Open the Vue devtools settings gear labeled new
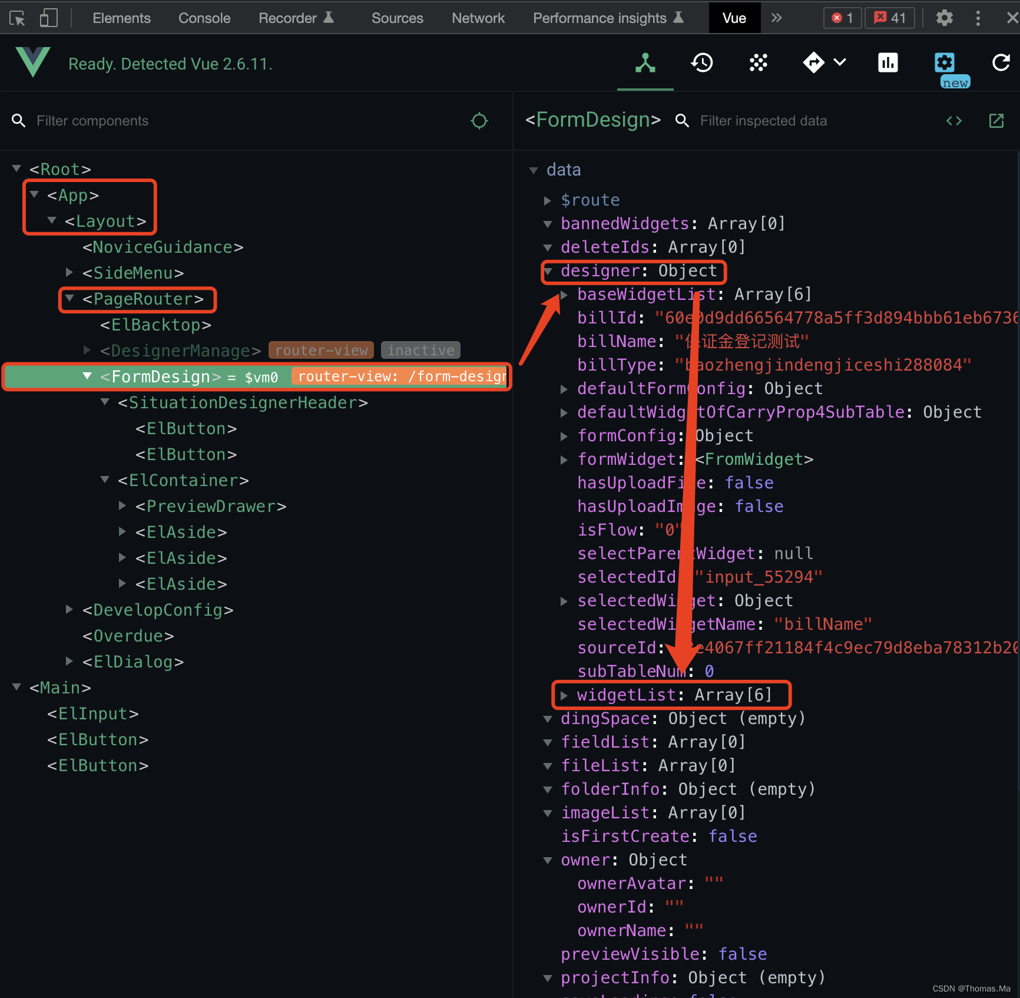This screenshot has width=1020, height=998. coord(945,62)
